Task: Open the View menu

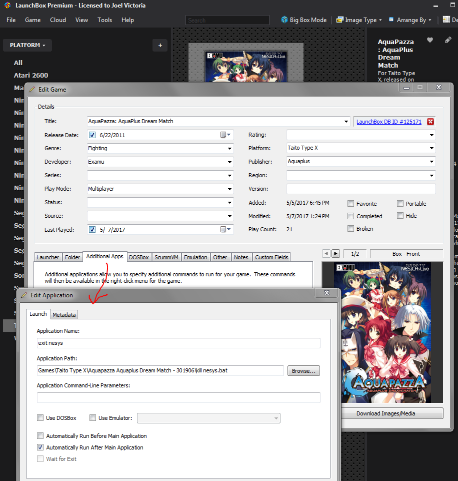Action: pyautogui.click(x=81, y=20)
